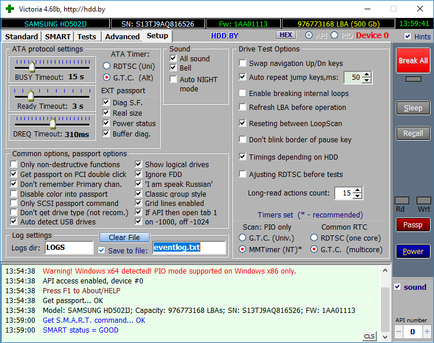Toggle the Bell checkbox

click(x=173, y=67)
